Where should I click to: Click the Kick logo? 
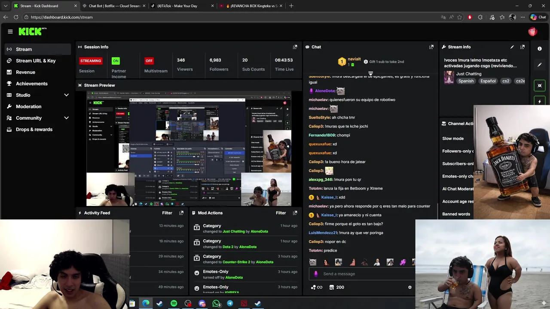click(x=32, y=31)
